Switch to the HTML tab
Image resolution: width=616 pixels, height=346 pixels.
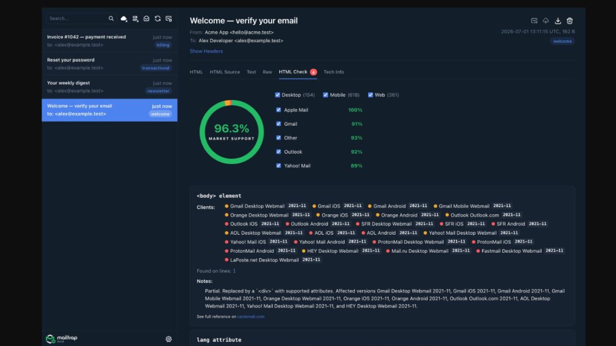point(196,72)
